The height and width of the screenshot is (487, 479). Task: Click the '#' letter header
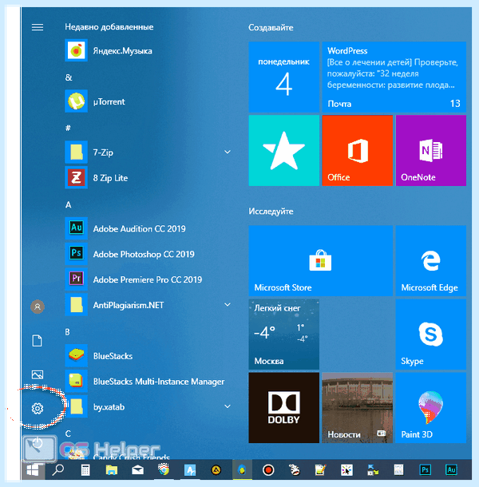[68, 128]
